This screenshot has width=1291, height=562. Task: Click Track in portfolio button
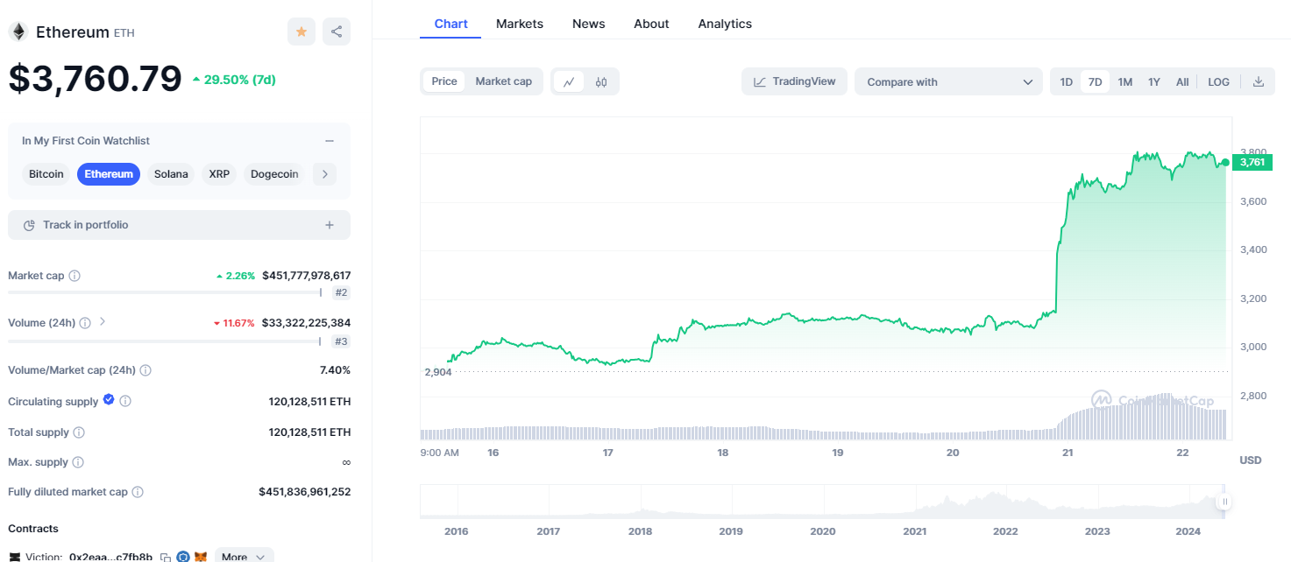tap(179, 225)
